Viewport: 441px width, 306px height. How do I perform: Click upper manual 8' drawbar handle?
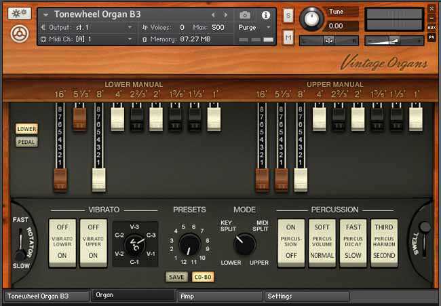click(301, 180)
